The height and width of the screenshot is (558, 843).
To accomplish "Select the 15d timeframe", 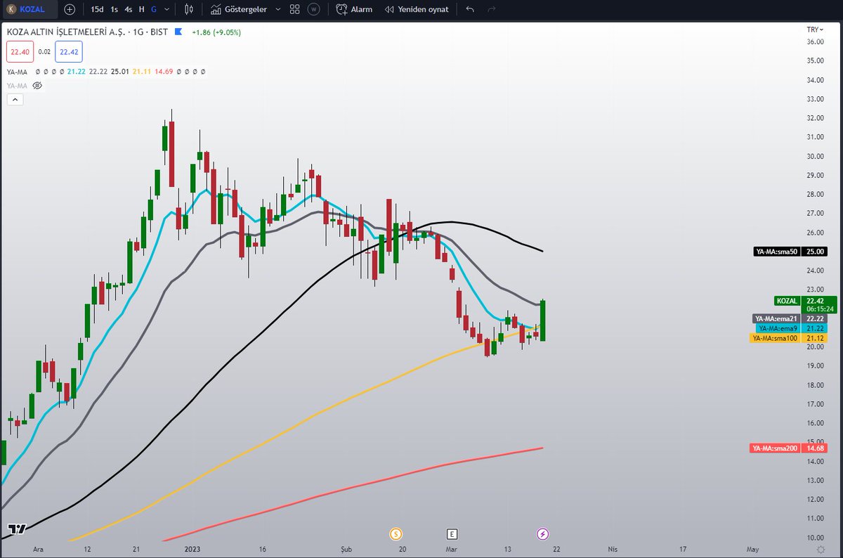I will [x=97, y=10].
